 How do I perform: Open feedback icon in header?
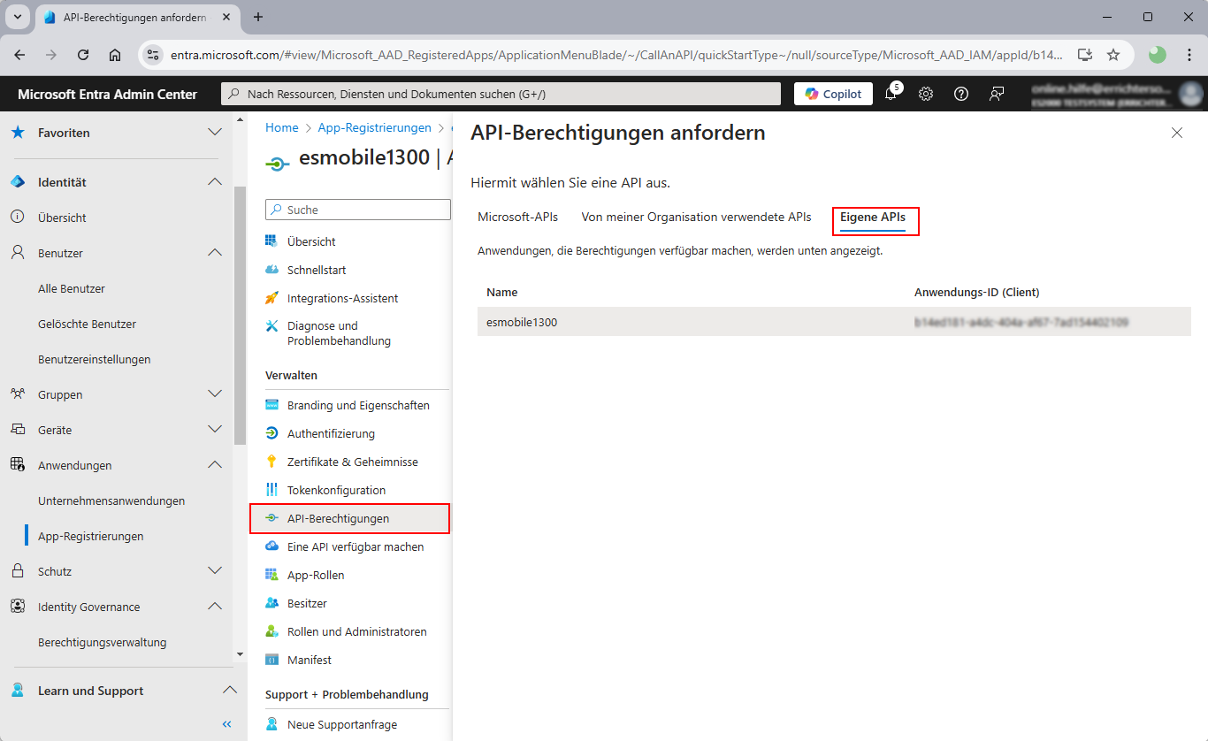tap(997, 94)
